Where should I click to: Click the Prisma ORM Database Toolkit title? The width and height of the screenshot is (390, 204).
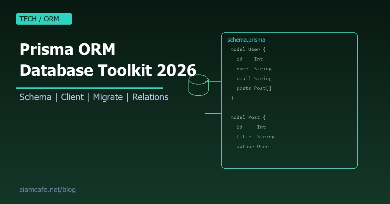[x=108, y=60]
